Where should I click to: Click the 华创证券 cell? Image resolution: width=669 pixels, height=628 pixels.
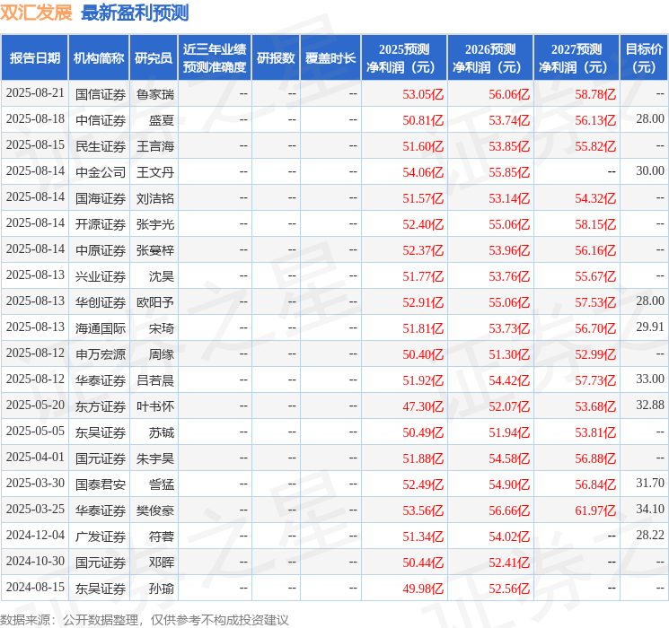[x=101, y=302]
